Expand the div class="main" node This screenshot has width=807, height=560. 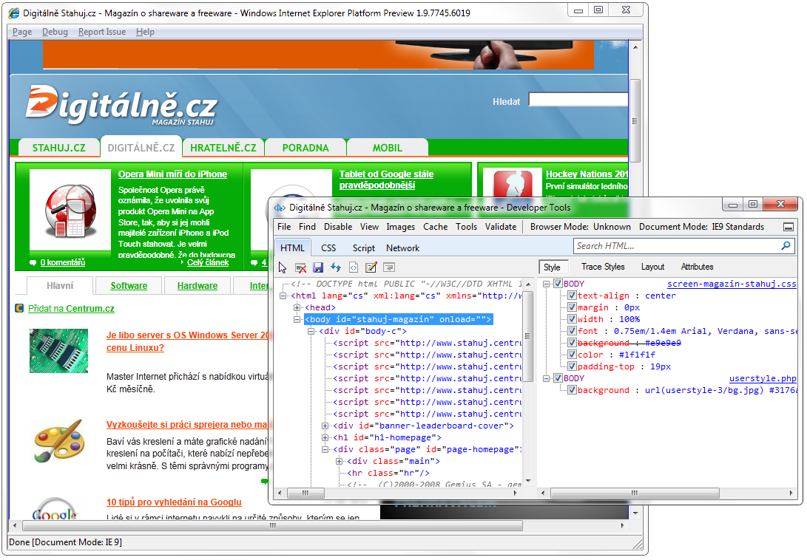click(340, 461)
